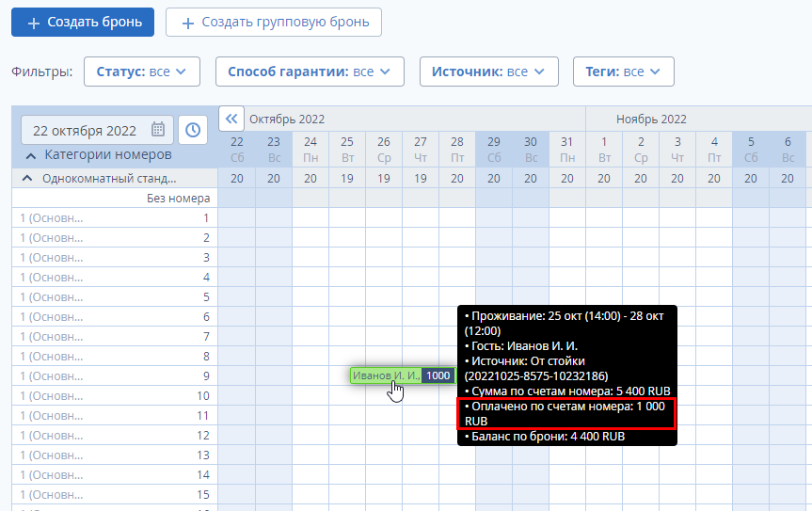Screen dimensions: 812x511
Task: Click Создать групповую бронь button
Action: click(x=274, y=23)
